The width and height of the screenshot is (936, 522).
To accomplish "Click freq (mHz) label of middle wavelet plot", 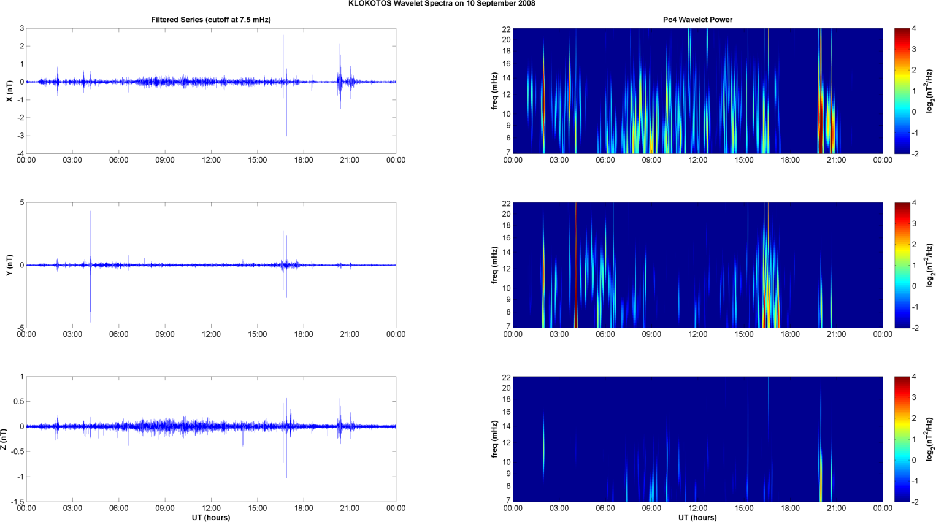I will 494,265.
